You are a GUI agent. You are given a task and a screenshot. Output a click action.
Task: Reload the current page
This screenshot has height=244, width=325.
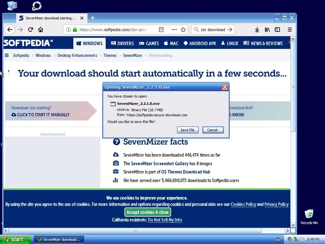[30, 30]
